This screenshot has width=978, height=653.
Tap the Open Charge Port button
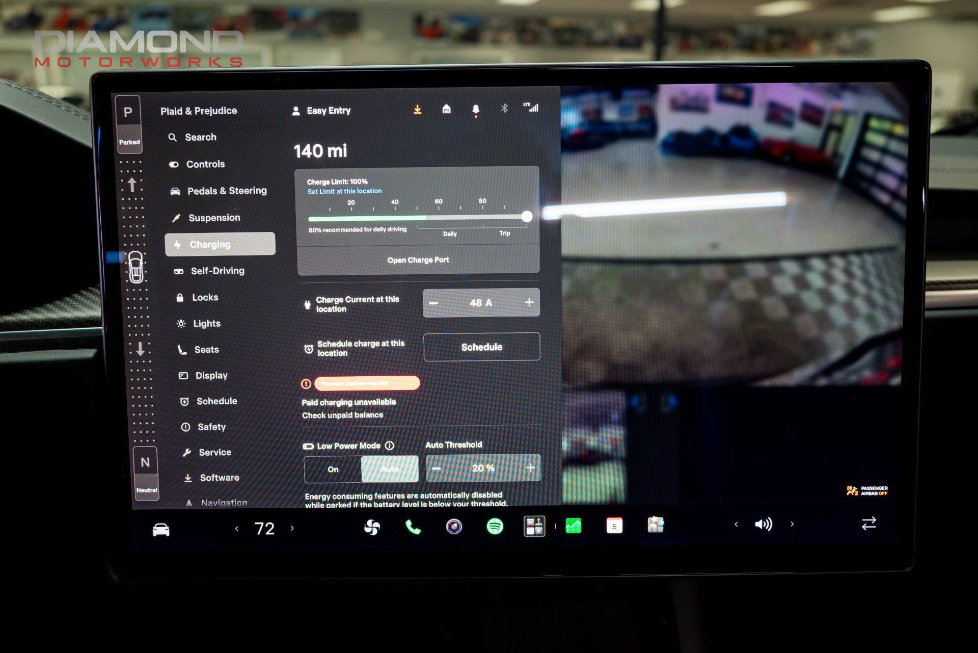click(x=418, y=260)
